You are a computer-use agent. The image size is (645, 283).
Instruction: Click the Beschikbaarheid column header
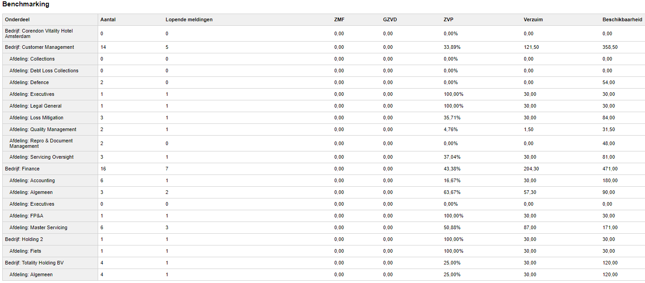622,20
